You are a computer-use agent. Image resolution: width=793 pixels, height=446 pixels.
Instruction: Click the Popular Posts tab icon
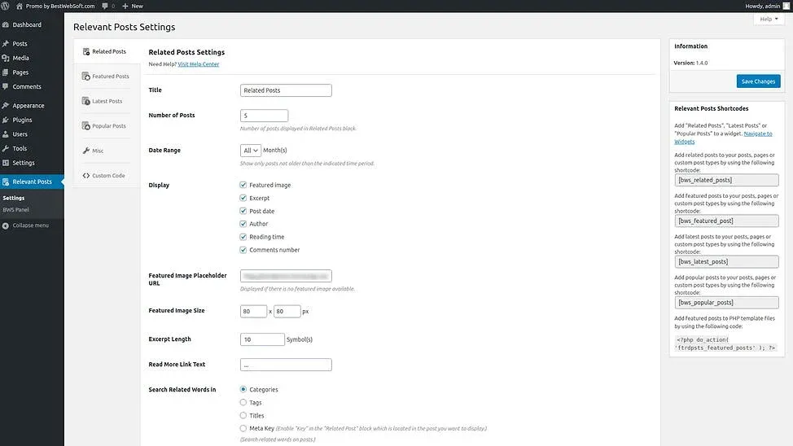(x=86, y=126)
